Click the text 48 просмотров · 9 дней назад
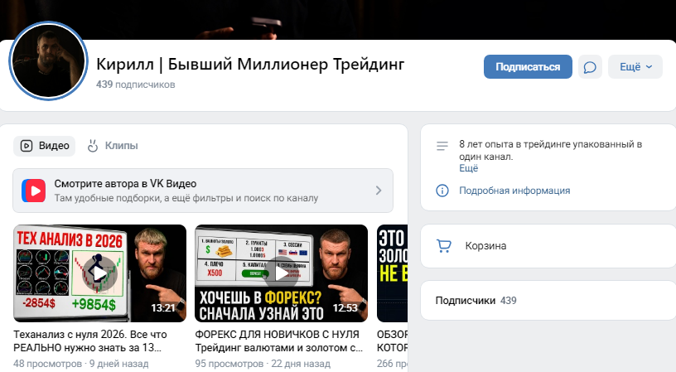The height and width of the screenshot is (372, 676). coord(81,364)
